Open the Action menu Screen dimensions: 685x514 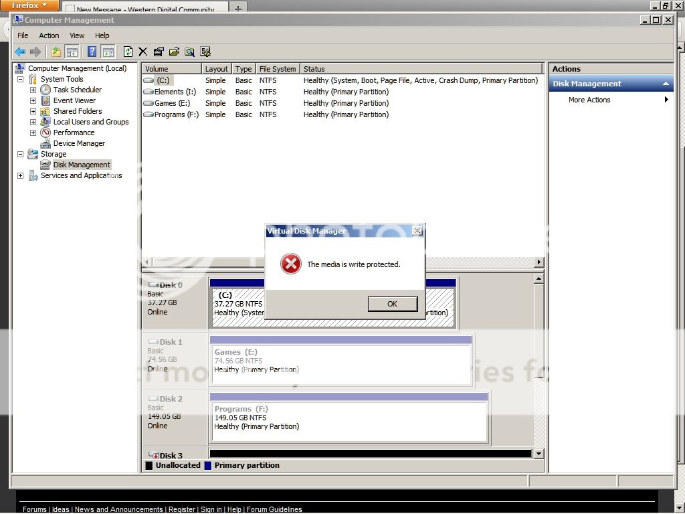(49, 35)
